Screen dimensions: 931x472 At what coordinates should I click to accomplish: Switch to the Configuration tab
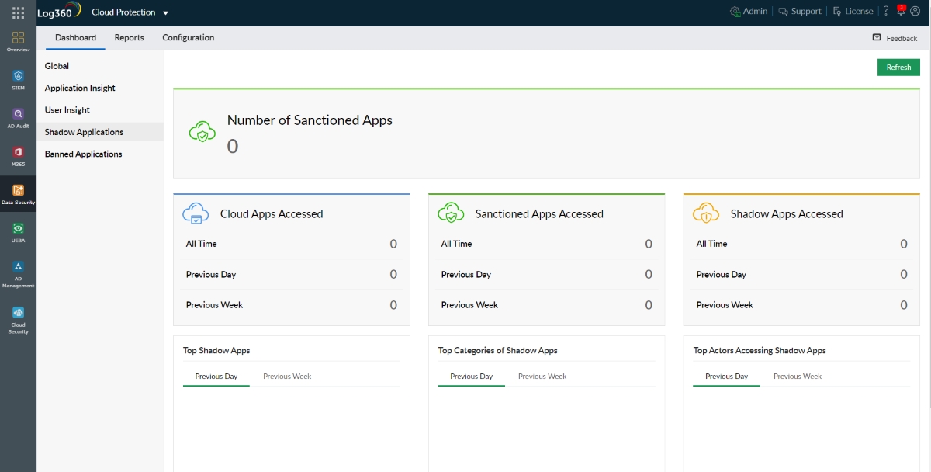[x=188, y=38]
